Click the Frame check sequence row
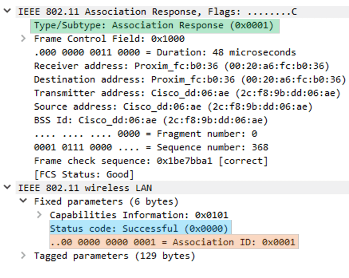 pyautogui.click(x=151, y=161)
